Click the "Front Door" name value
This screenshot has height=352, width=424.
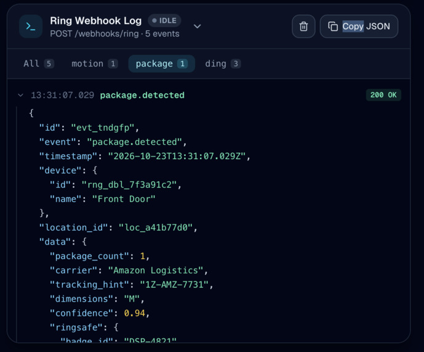124,199
